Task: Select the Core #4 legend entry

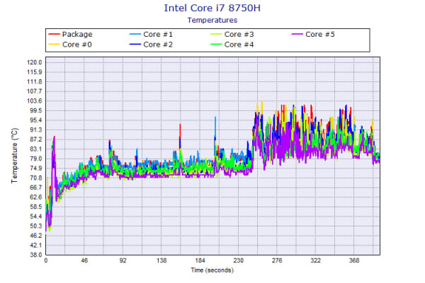Action: [232, 45]
